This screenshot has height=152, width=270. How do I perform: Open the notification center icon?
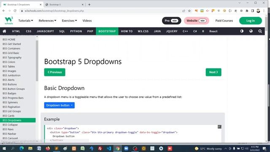point(265,148)
